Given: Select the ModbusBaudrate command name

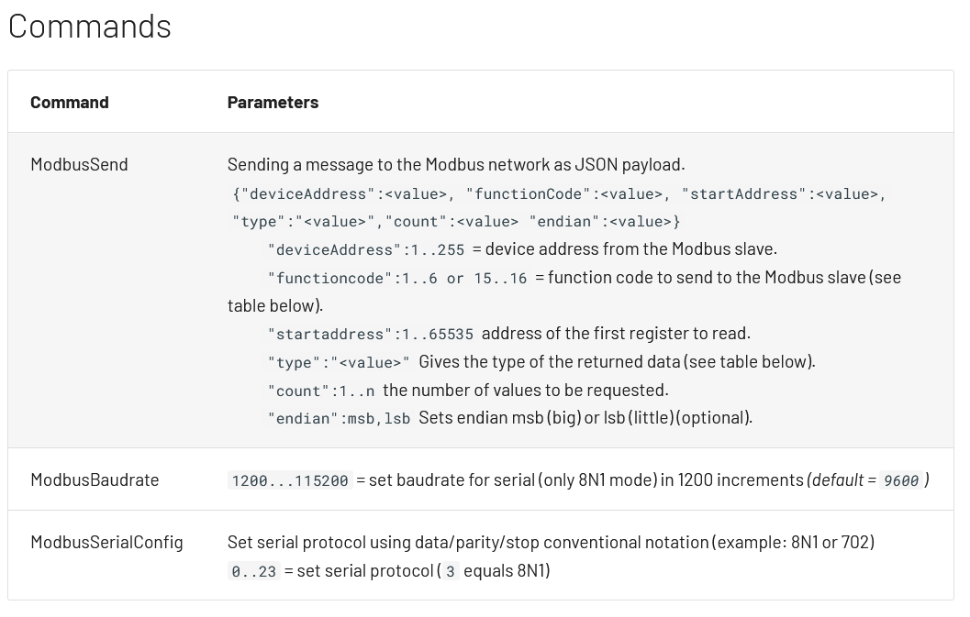Looking at the screenshot, I should click(x=95, y=479).
